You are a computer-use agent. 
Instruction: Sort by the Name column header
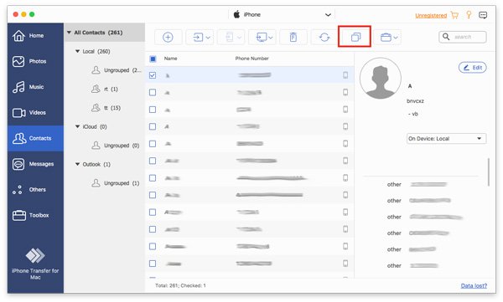171,59
